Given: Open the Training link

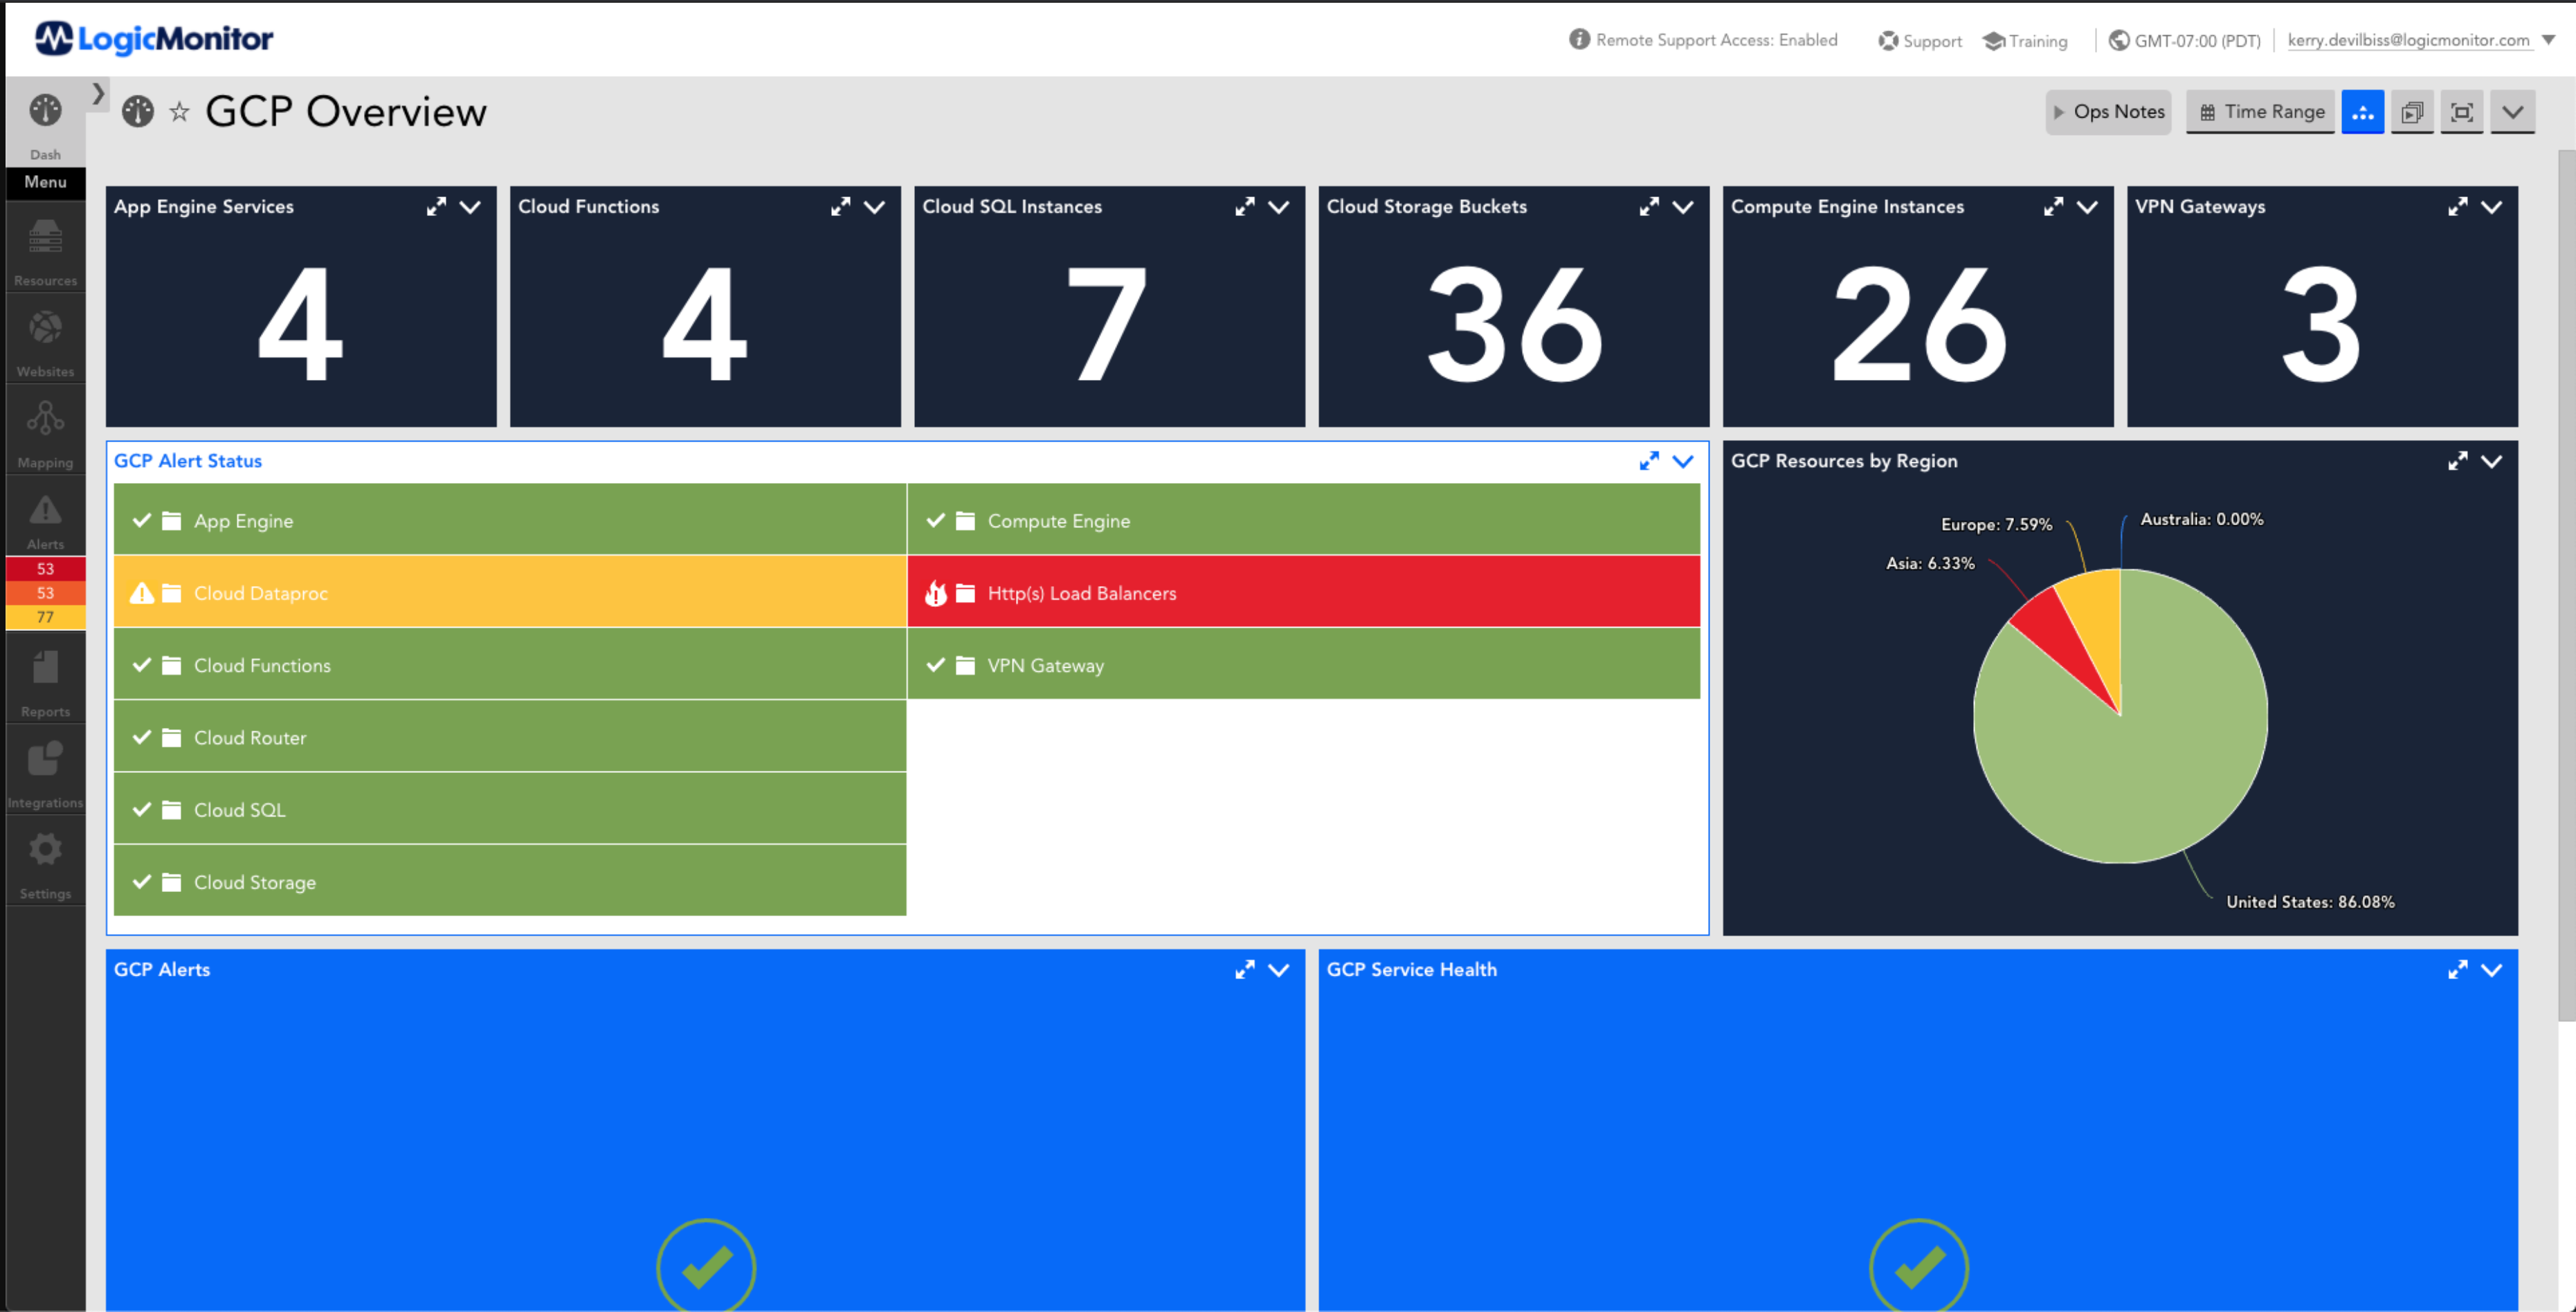Looking at the screenshot, I should [x=2025, y=40].
